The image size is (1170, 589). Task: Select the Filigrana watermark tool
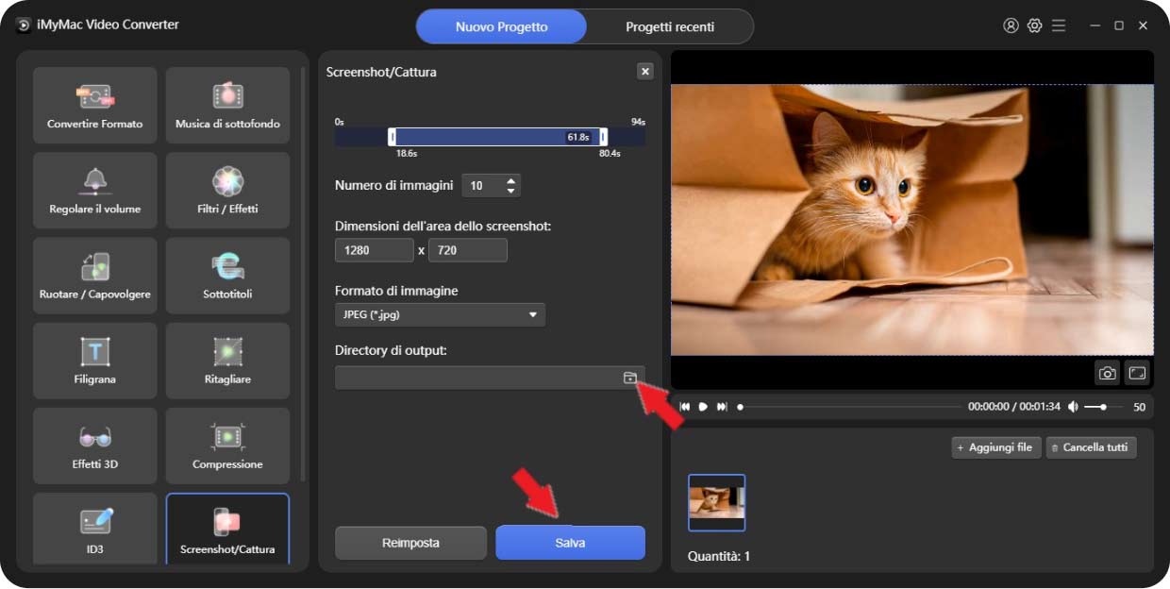[94, 360]
